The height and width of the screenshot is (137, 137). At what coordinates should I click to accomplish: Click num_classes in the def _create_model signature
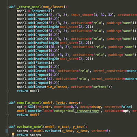[53, 7]
